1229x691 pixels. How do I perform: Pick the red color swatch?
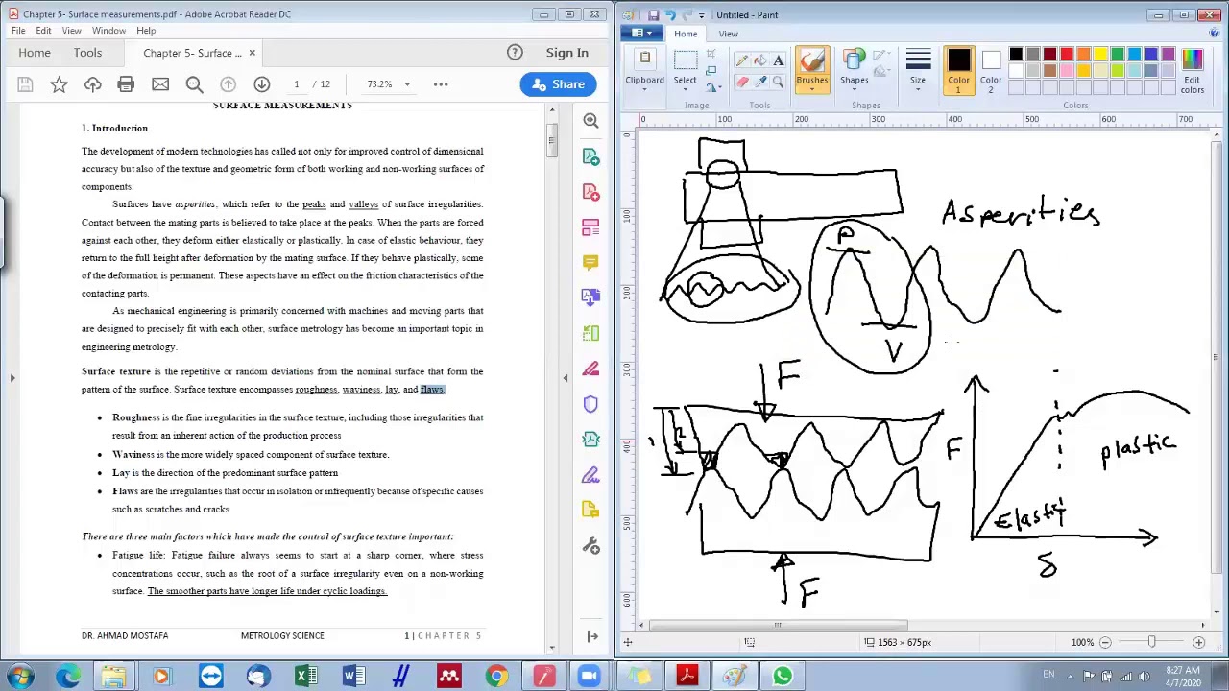[x=1067, y=54]
